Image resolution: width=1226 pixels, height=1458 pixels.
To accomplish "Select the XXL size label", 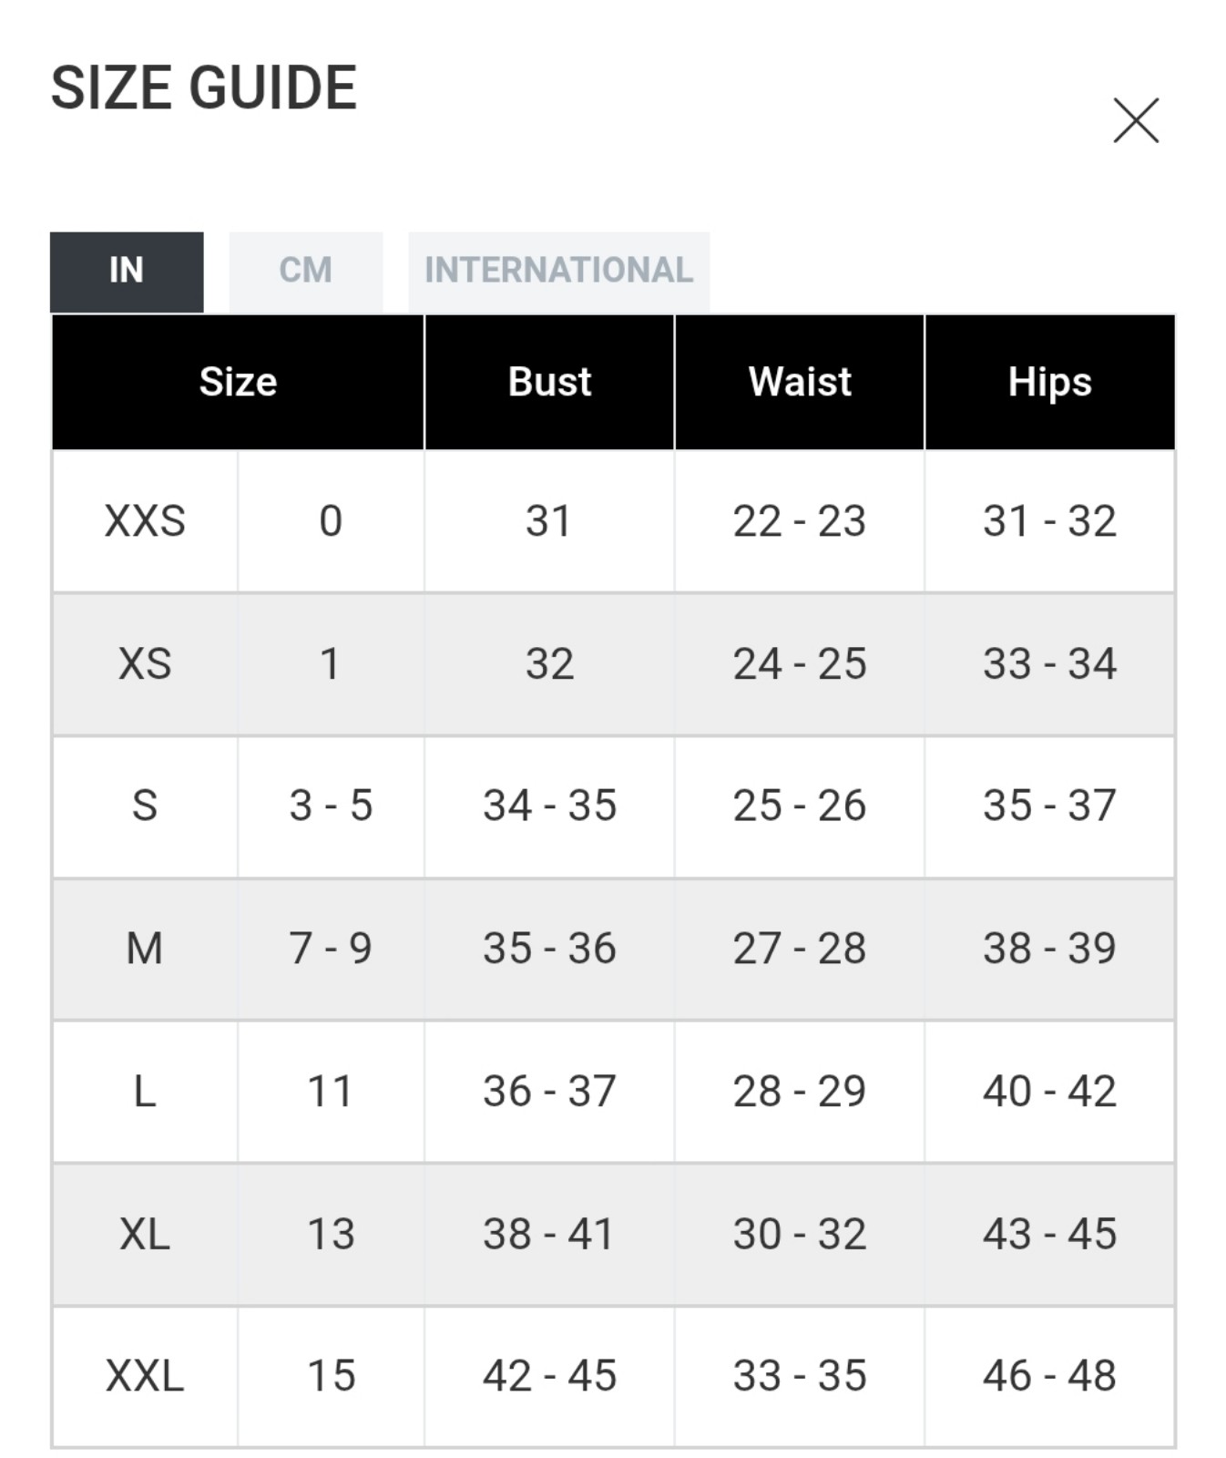I will [145, 1376].
